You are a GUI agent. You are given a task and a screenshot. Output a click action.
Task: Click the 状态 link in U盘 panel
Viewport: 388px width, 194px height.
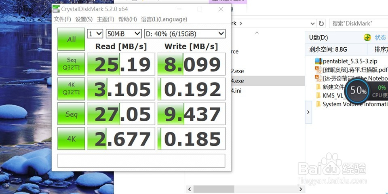click(x=380, y=38)
